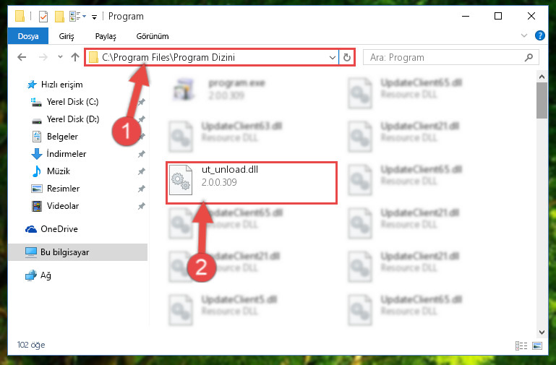Open the help question mark icon
The height and width of the screenshot is (365, 556).
pos(539,36)
